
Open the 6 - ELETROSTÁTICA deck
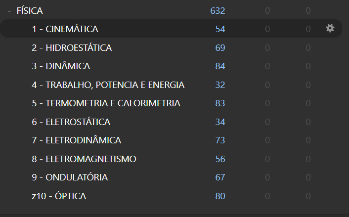click(71, 122)
